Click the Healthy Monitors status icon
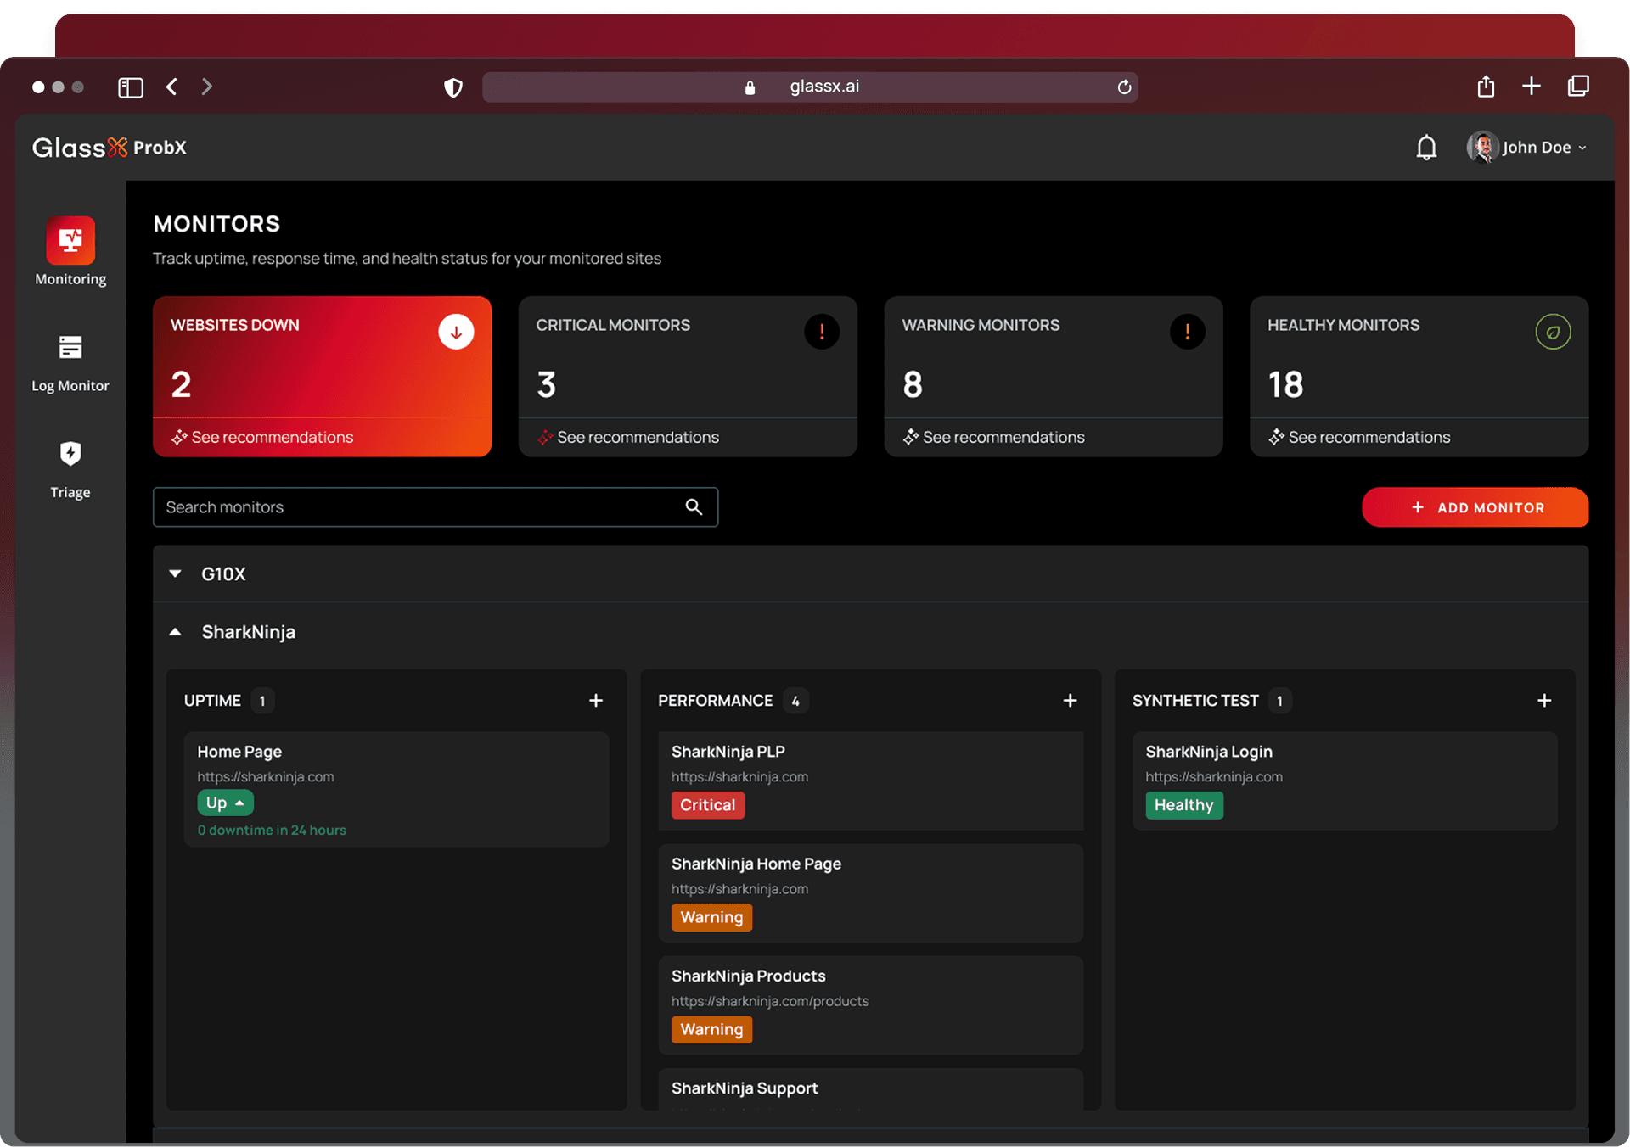 (1553, 332)
